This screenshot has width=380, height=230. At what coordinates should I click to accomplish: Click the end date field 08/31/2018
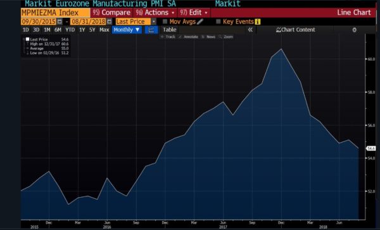tap(89, 22)
